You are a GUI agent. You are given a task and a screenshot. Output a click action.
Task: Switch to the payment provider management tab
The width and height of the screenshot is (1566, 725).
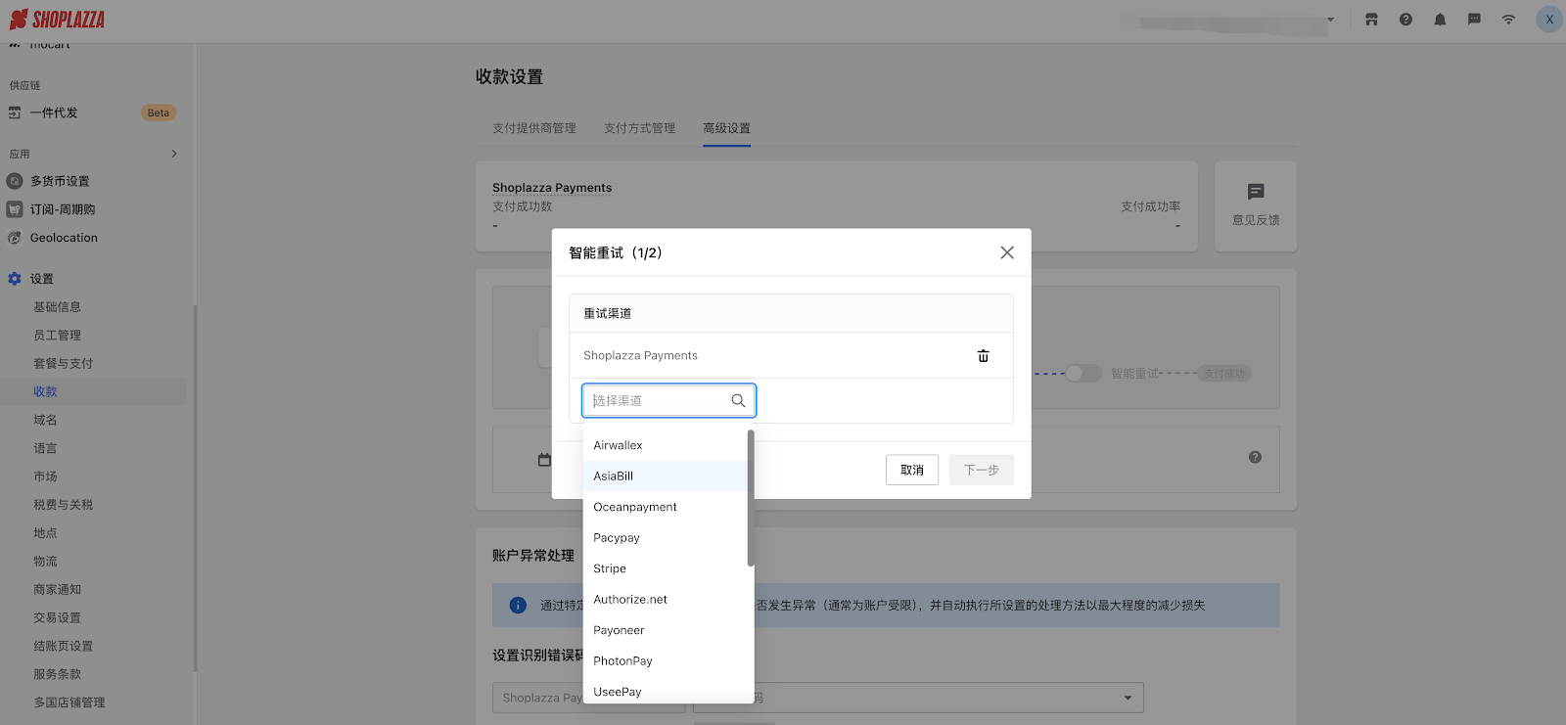tap(533, 128)
